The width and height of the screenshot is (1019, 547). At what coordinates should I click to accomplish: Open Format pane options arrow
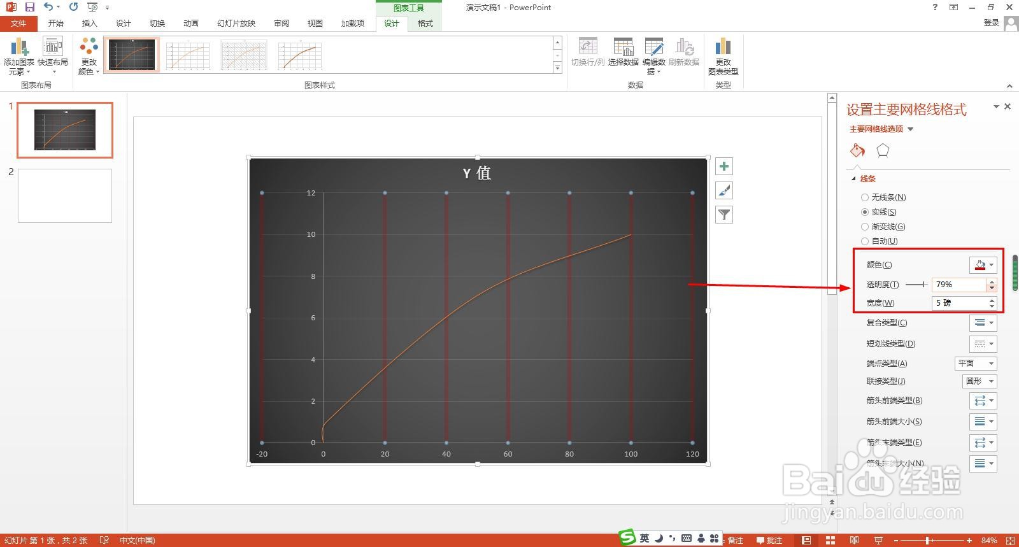996,106
